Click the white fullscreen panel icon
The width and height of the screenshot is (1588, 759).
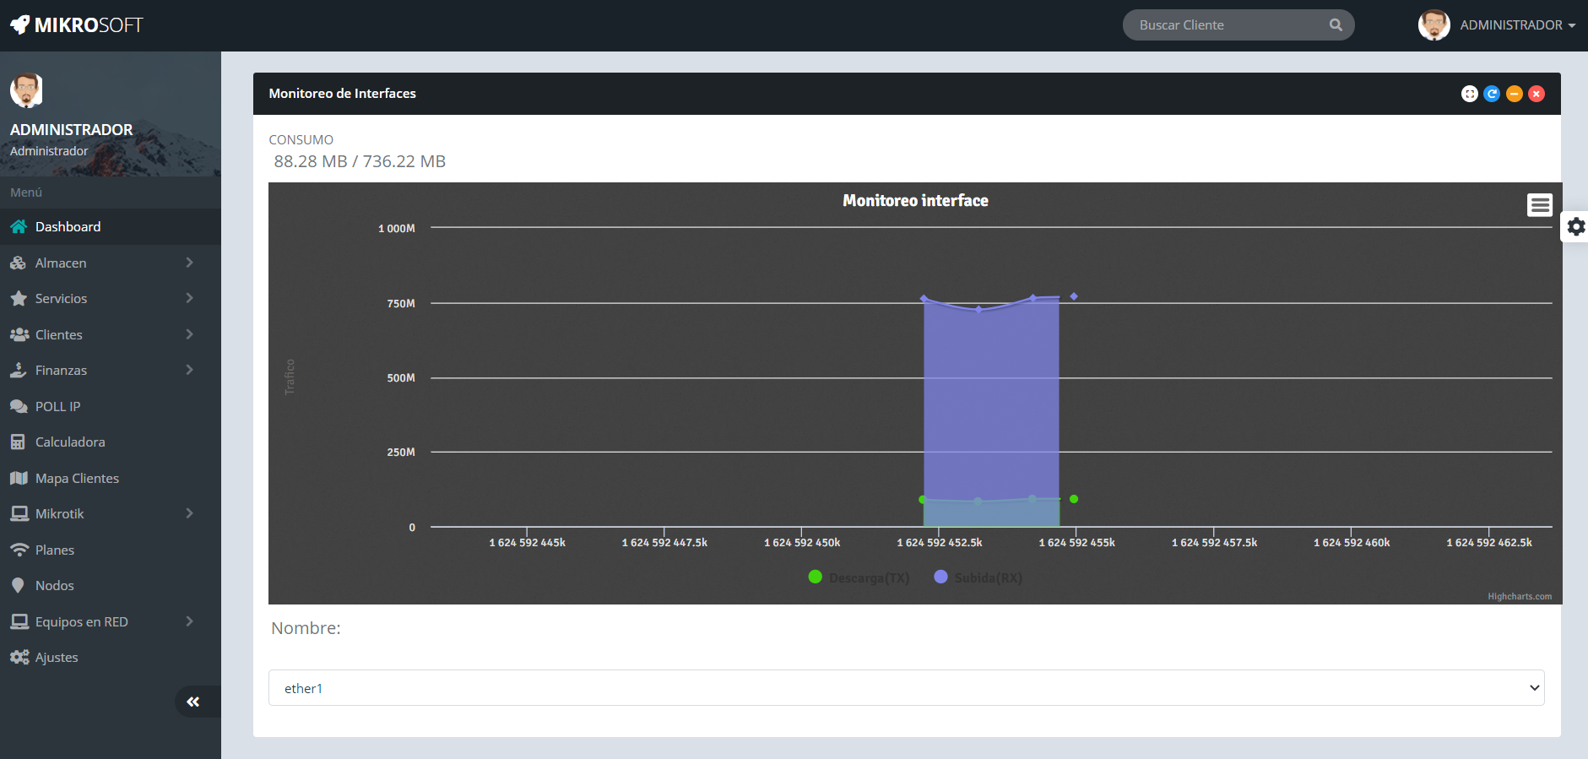click(x=1470, y=94)
